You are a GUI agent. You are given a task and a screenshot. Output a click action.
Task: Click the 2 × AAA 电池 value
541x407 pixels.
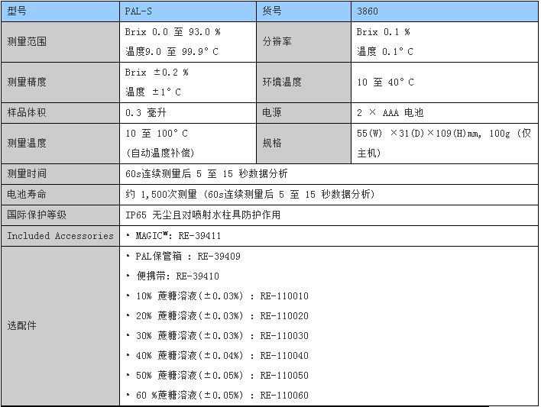[x=390, y=112]
